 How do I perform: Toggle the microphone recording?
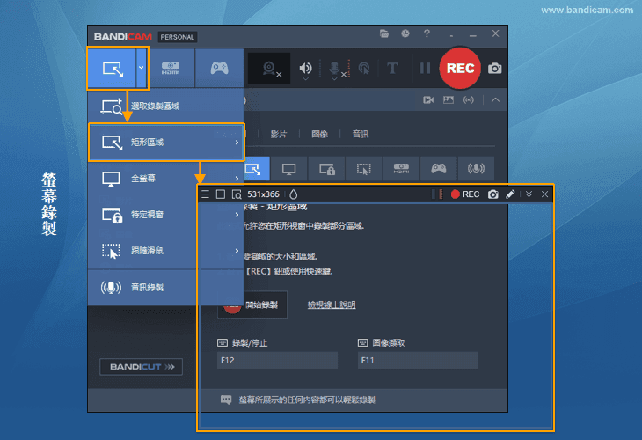point(335,69)
